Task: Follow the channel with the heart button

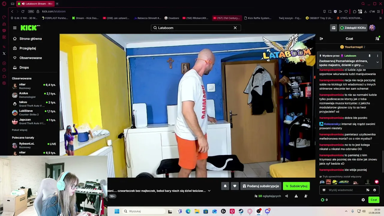Action: point(235,186)
